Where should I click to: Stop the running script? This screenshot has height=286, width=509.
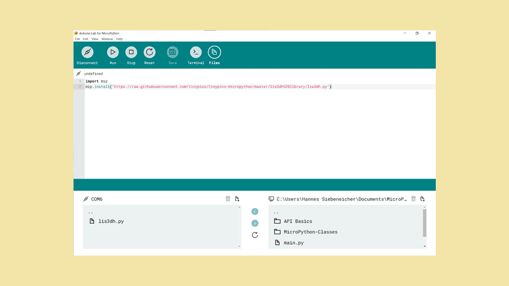(x=131, y=53)
